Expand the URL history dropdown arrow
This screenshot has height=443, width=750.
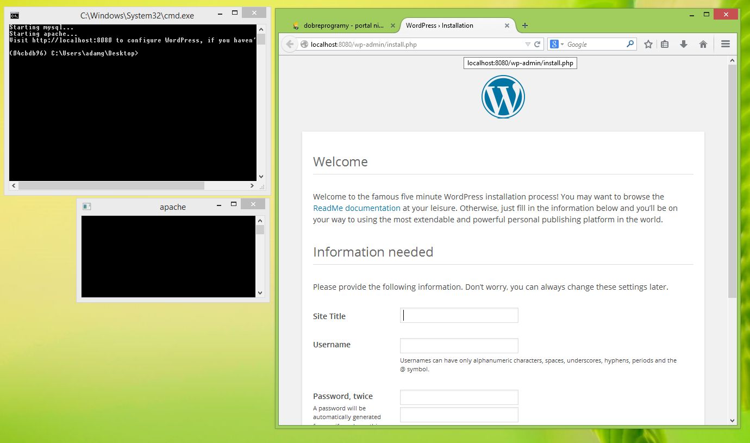[527, 45]
